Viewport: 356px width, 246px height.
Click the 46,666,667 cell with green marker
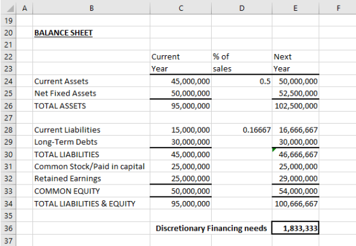pyautogui.click(x=296, y=154)
